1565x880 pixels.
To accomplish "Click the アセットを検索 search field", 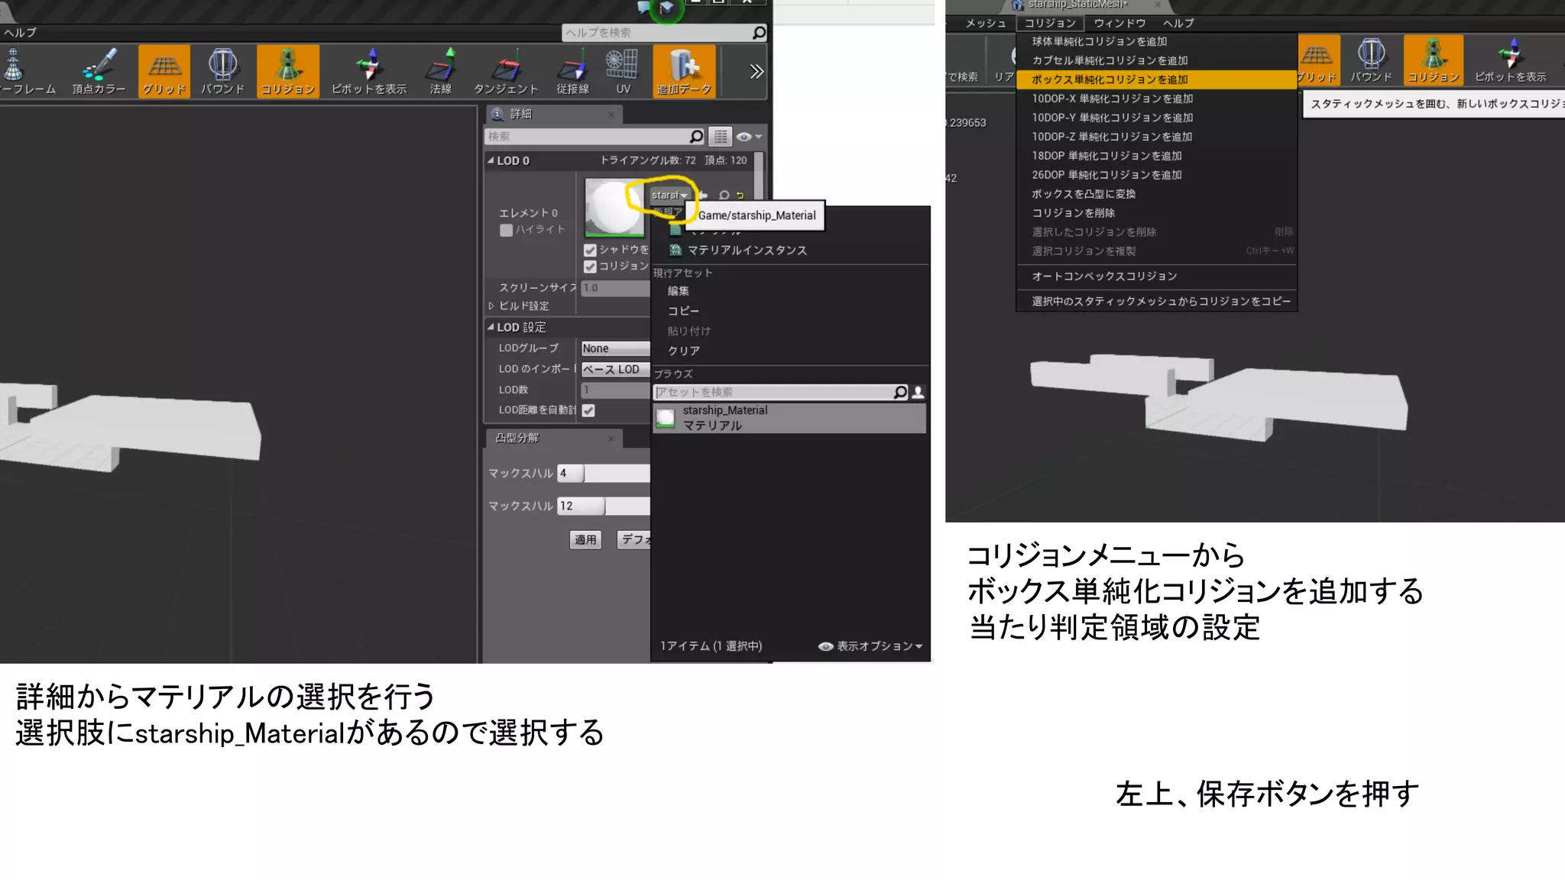I will point(773,392).
